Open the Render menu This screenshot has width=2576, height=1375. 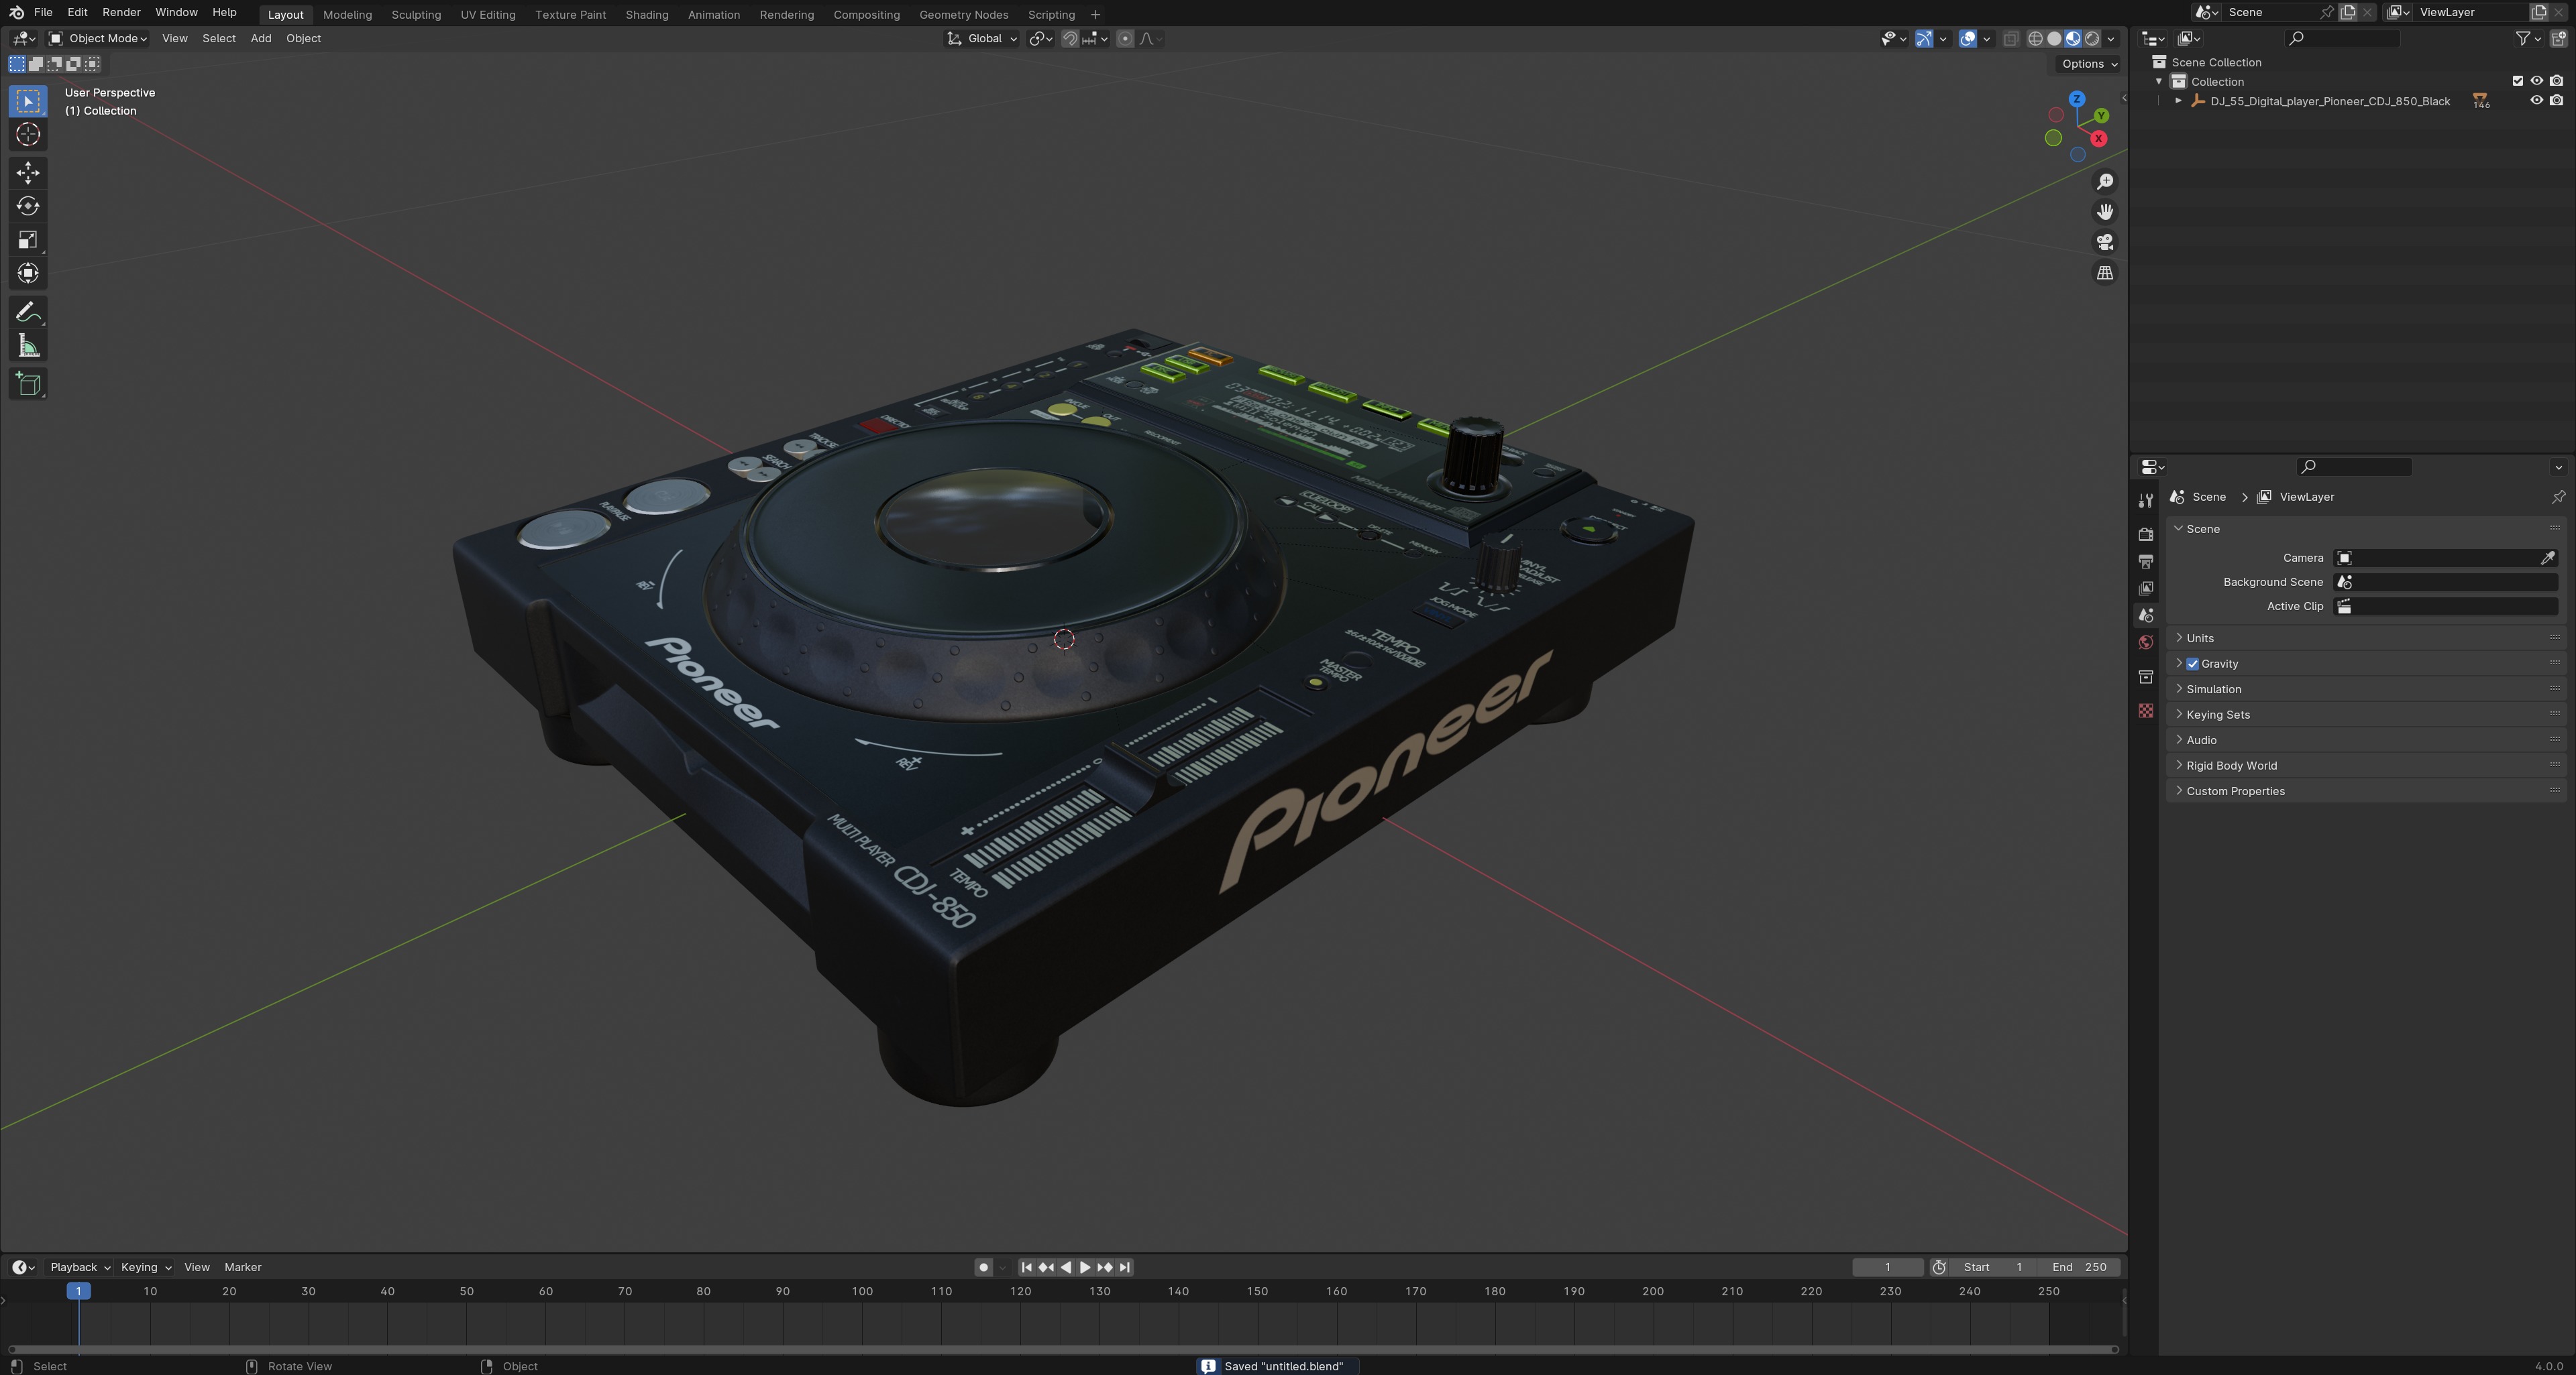pos(121,12)
